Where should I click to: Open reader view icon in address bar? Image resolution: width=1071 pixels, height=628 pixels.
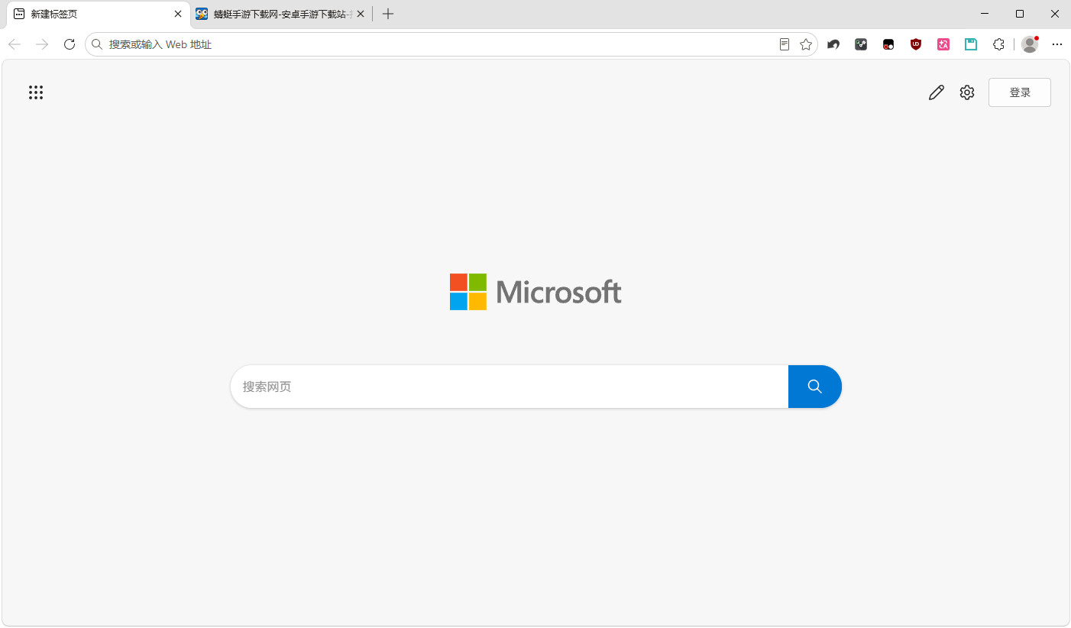coord(785,44)
